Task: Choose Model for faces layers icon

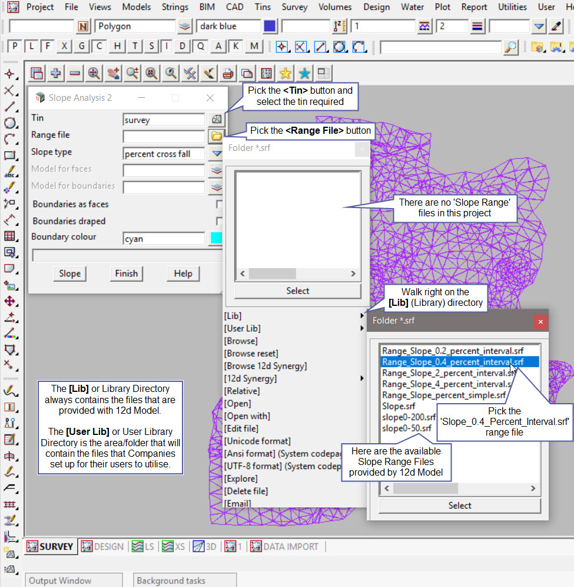Action: (x=217, y=170)
